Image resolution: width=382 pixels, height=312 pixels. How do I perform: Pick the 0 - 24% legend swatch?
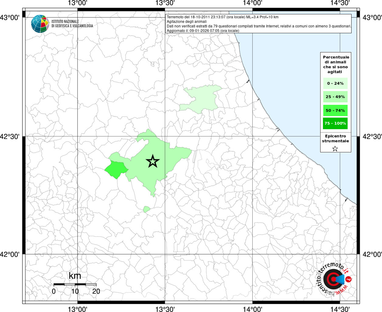(335, 83)
